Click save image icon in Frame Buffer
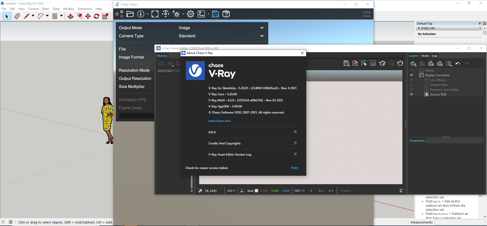This screenshot has height=226, width=487. pyautogui.click(x=347, y=63)
